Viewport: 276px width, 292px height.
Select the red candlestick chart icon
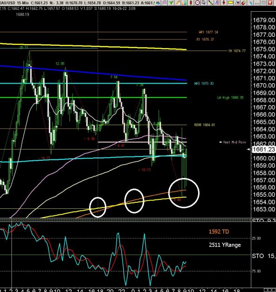click(191, 2)
